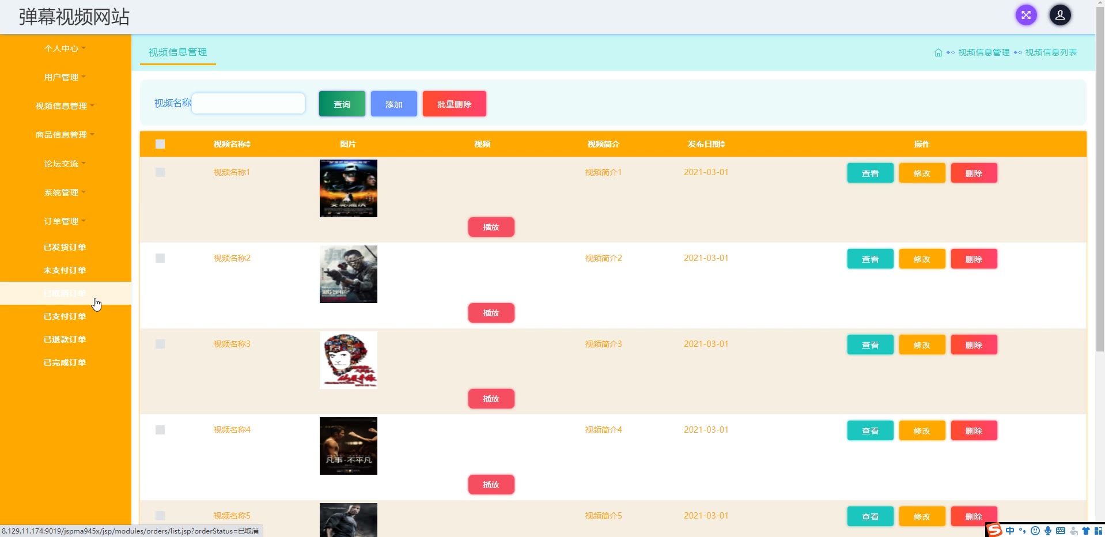Viewport: 1105px width, 537px height.
Task: Expand the 个人中心 sidebar menu
Action: (65, 48)
